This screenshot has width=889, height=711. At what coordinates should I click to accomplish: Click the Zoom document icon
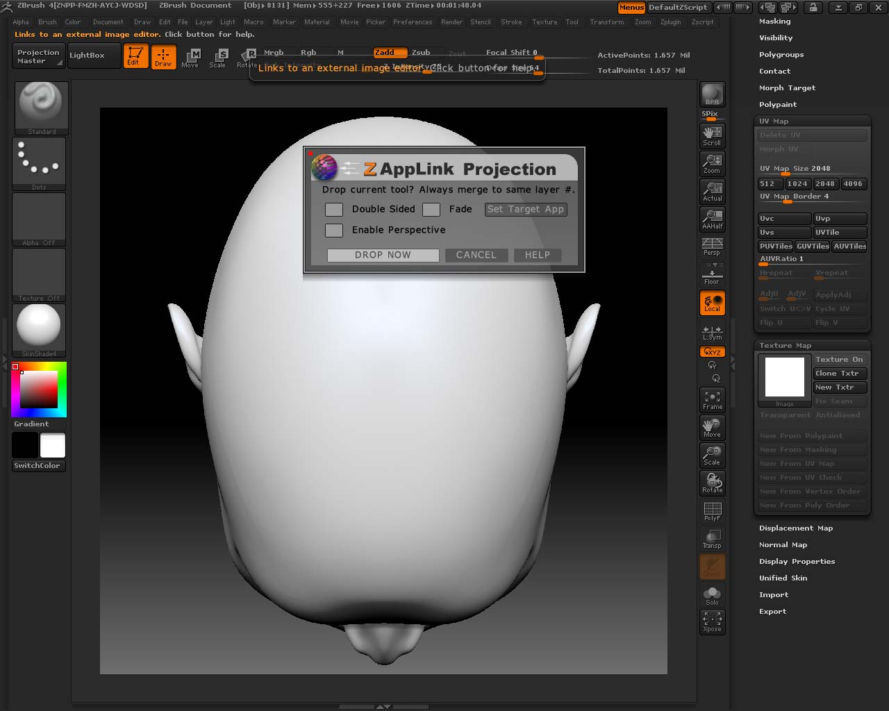coord(712,163)
